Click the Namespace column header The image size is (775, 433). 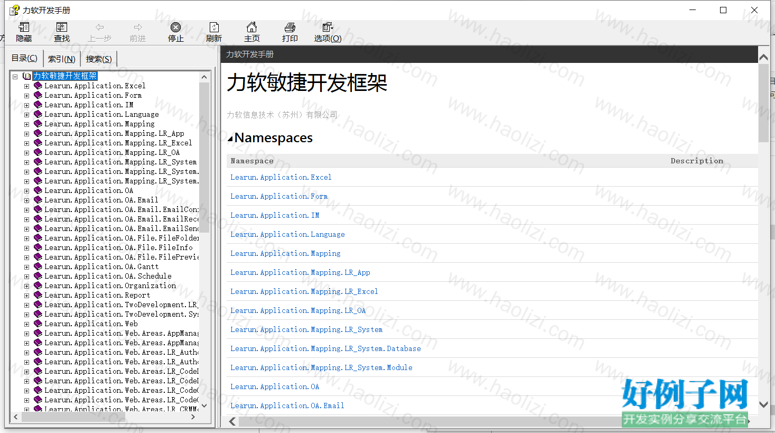coord(252,161)
